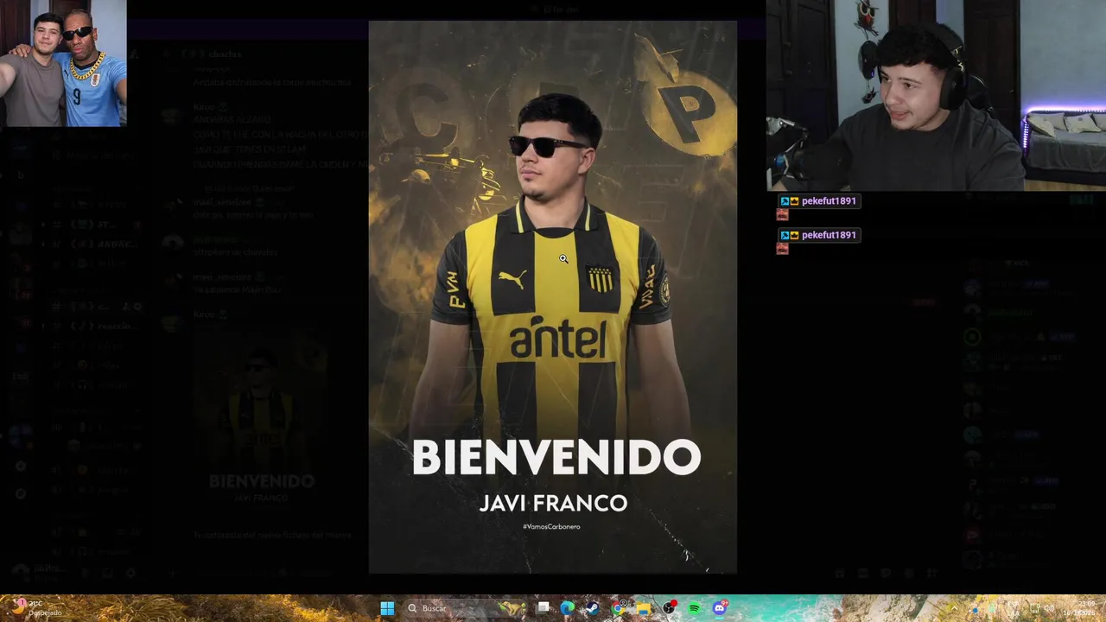
Task: Click the Buscar taskbar search field
Action: [465, 608]
